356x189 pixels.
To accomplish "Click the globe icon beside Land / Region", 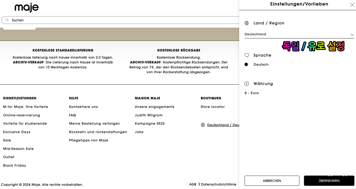I will point(247,23).
